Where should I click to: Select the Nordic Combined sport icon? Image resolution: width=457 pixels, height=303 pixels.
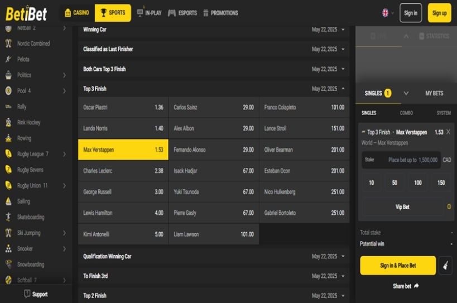(x=8, y=44)
